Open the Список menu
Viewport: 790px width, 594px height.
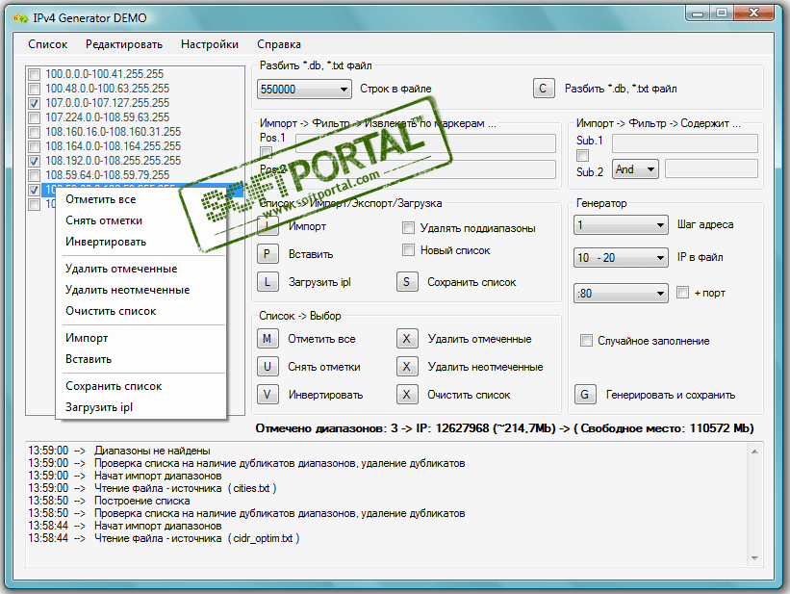48,44
